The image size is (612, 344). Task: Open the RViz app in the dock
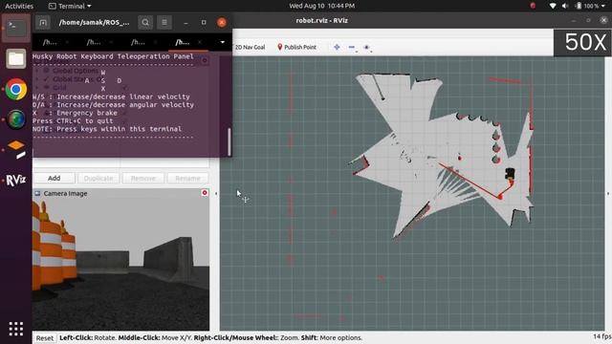click(16, 180)
